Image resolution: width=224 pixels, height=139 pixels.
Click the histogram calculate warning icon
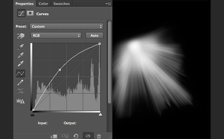tap(21, 101)
